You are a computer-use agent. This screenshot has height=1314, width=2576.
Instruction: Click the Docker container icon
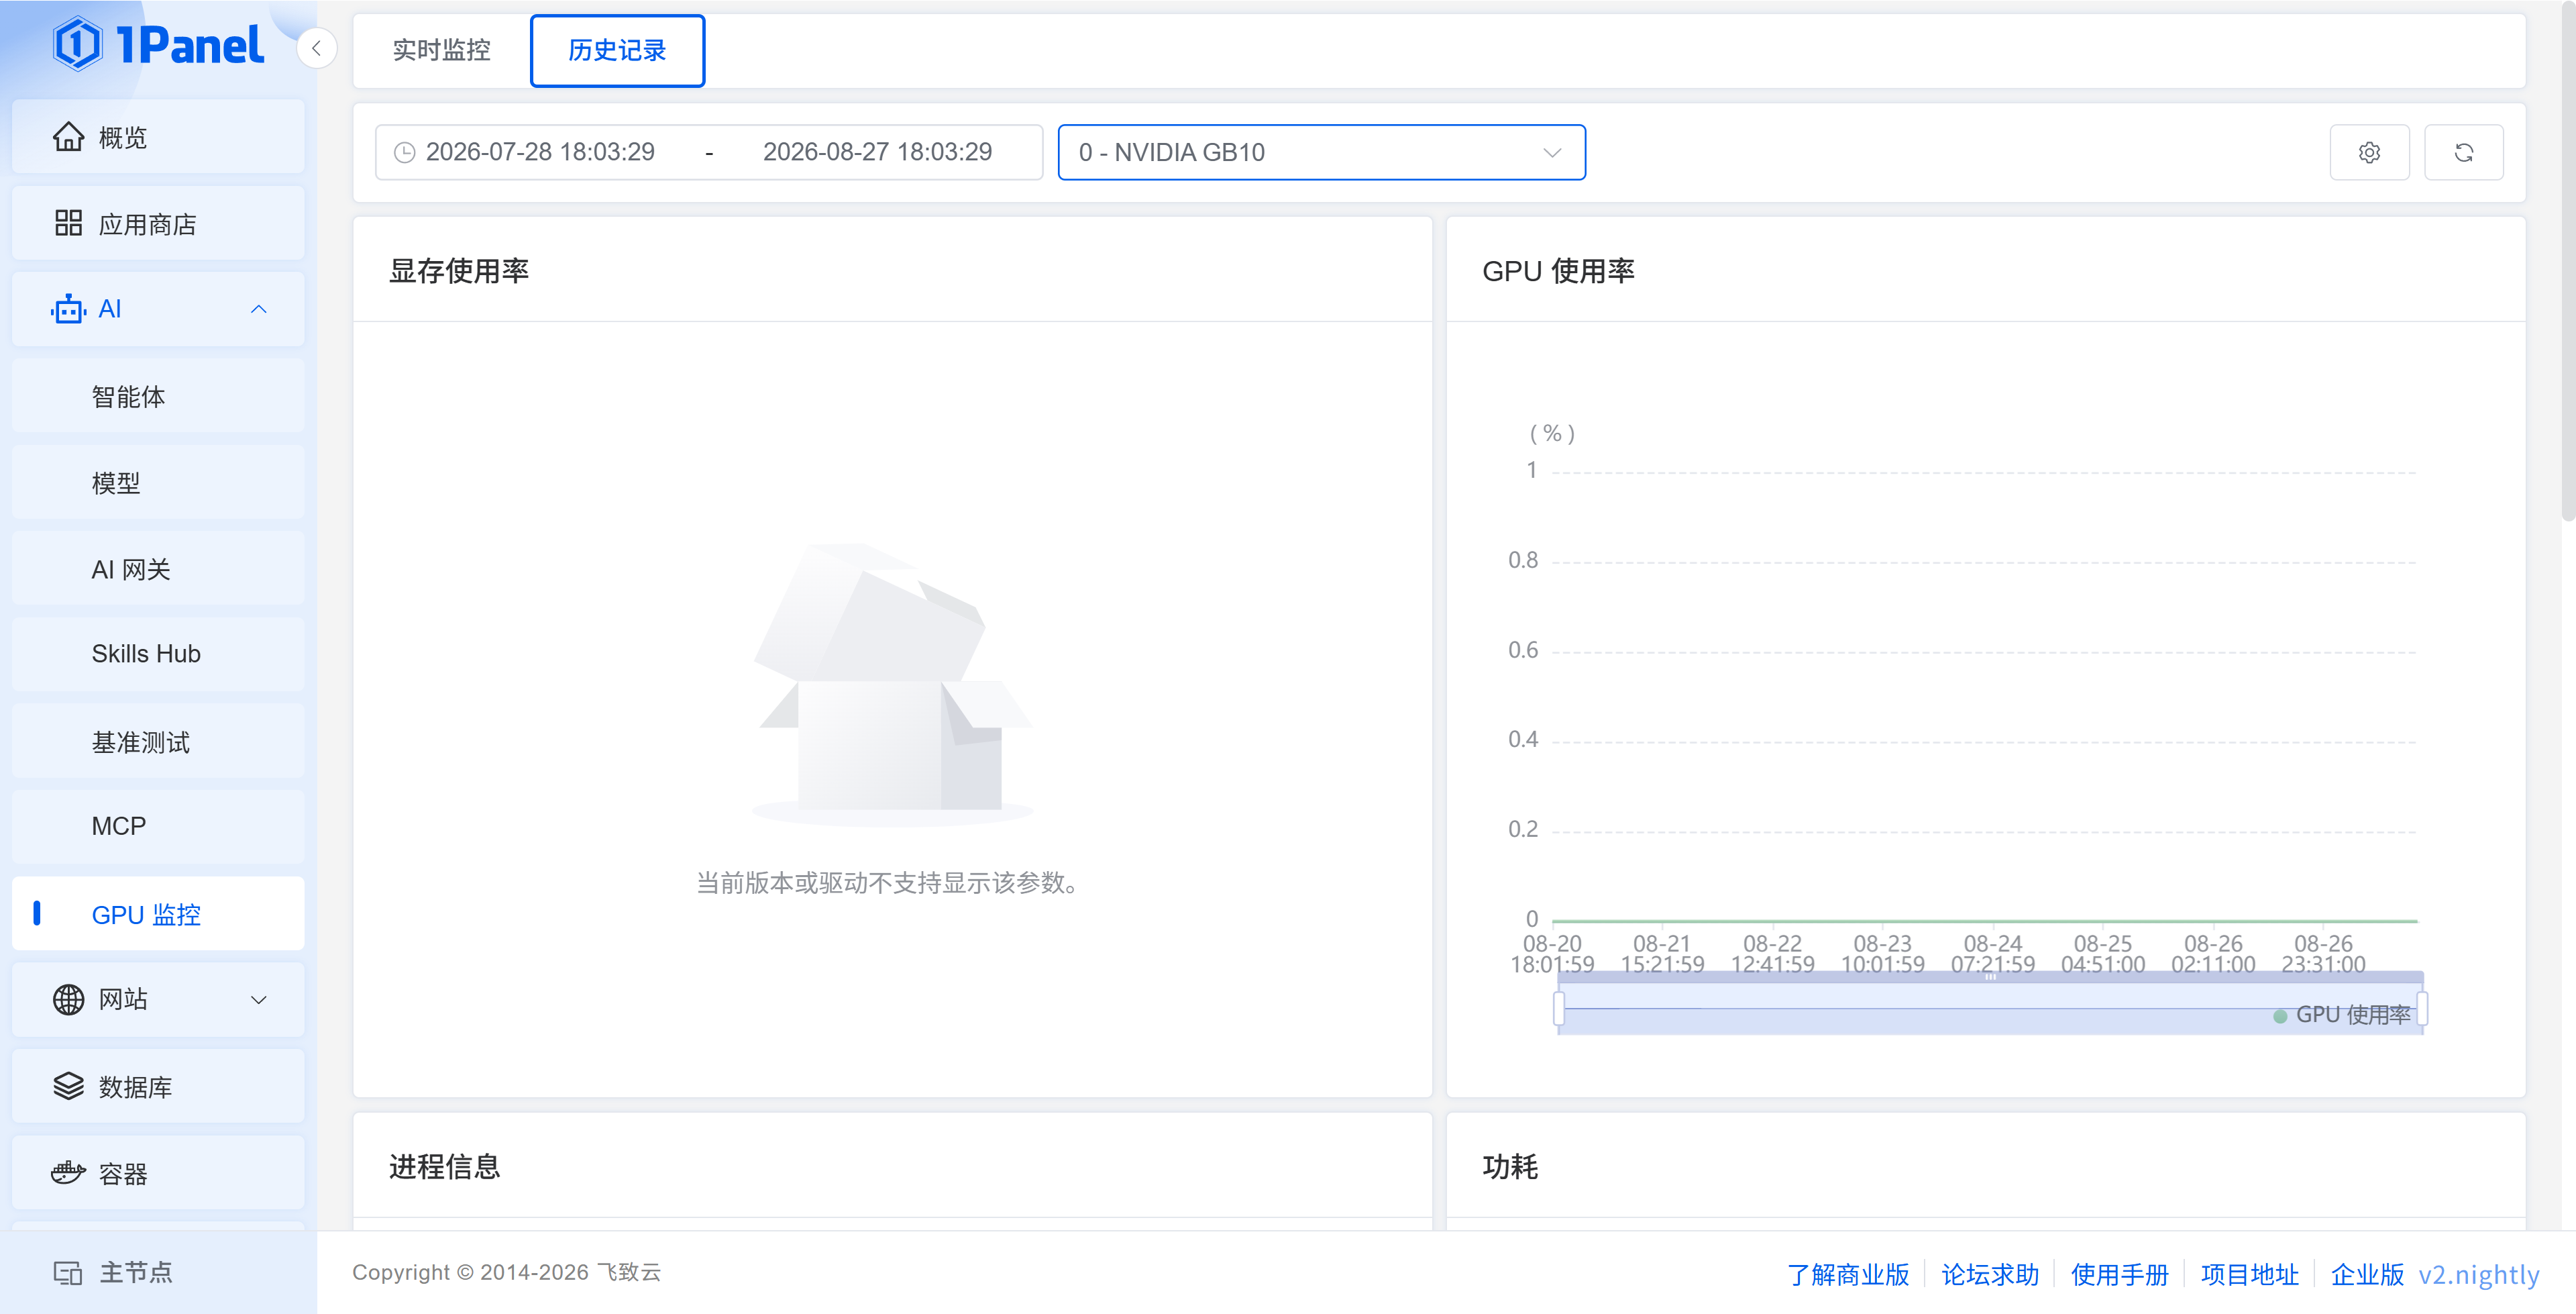point(68,1173)
